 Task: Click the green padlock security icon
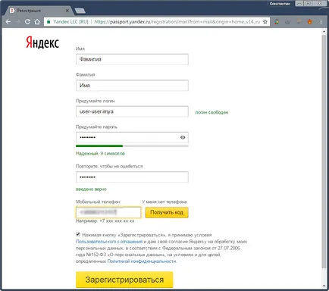(x=49, y=22)
